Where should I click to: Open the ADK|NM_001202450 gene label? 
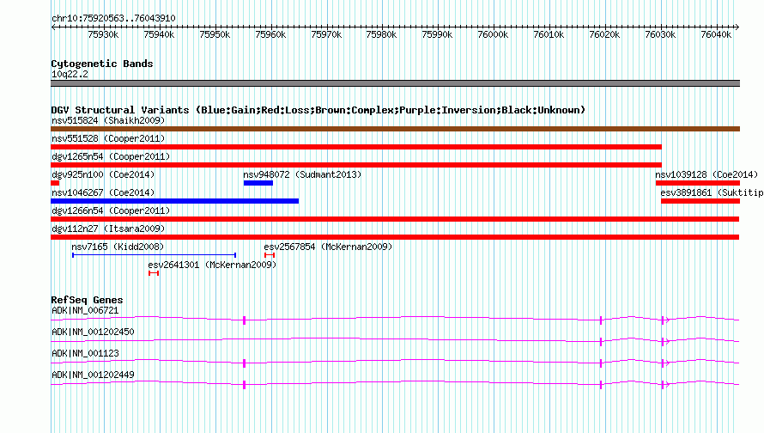(x=93, y=332)
